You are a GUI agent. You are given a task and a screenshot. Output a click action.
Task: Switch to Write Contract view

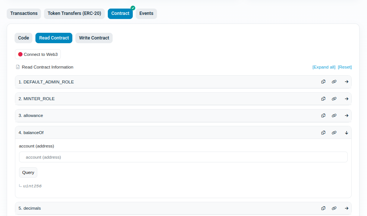click(x=94, y=38)
